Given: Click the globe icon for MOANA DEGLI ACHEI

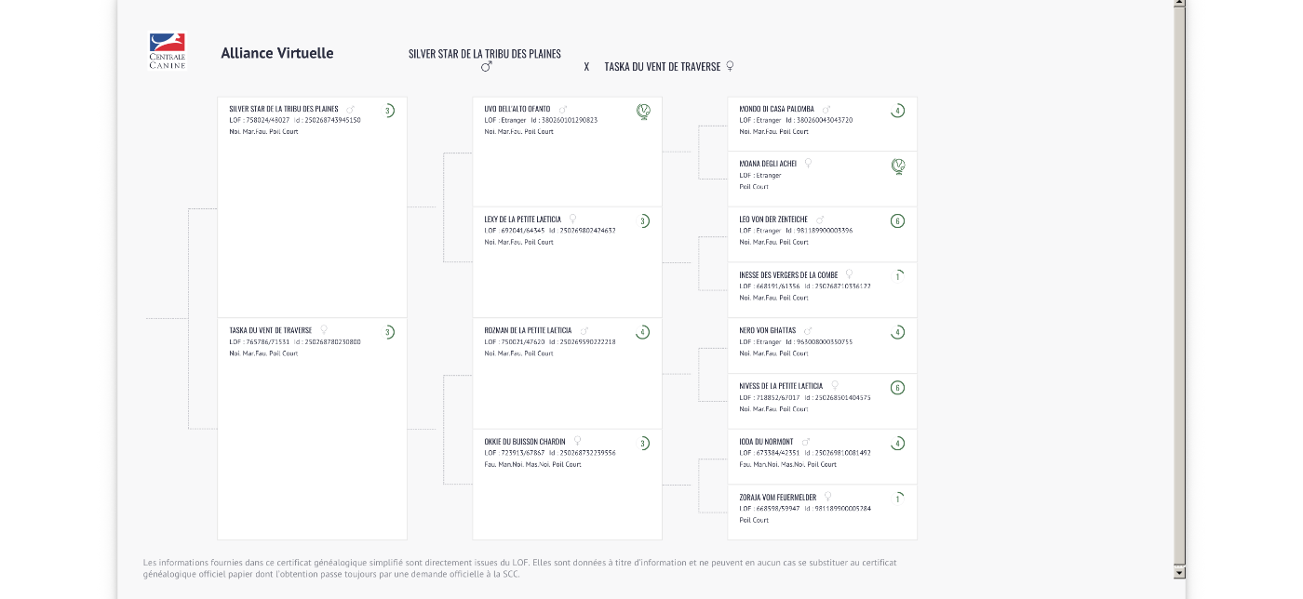Looking at the screenshot, I should [x=898, y=166].
